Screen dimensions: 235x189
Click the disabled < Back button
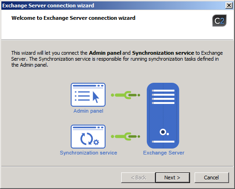point(138,178)
